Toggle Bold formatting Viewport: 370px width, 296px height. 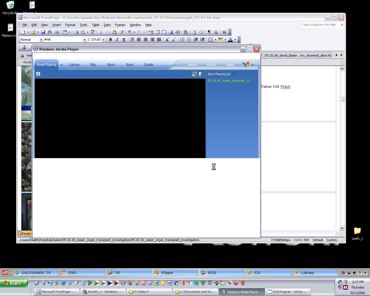(x=110, y=40)
